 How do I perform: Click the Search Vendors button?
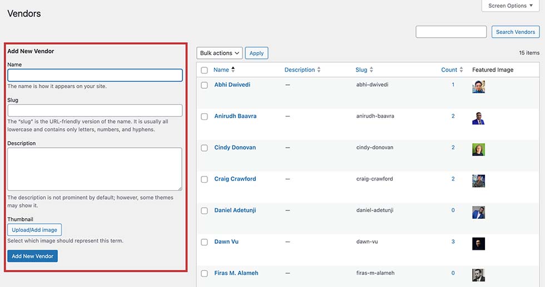click(516, 32)
